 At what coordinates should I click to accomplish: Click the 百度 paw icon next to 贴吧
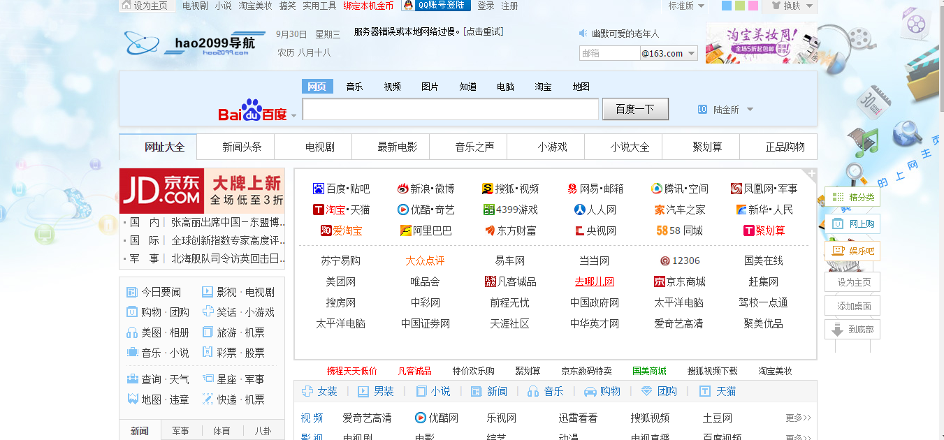point(319,189)
